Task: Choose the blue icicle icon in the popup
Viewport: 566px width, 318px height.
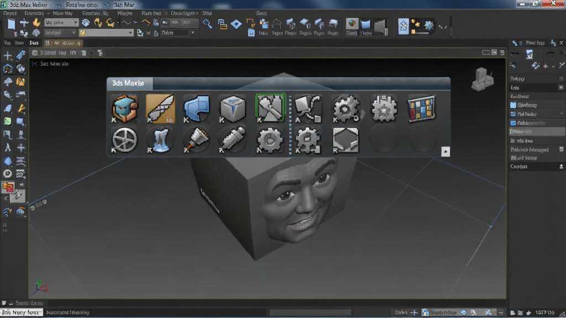Action: point(161,140)
